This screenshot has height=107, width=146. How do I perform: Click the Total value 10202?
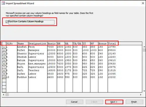(x=112, y=77)
